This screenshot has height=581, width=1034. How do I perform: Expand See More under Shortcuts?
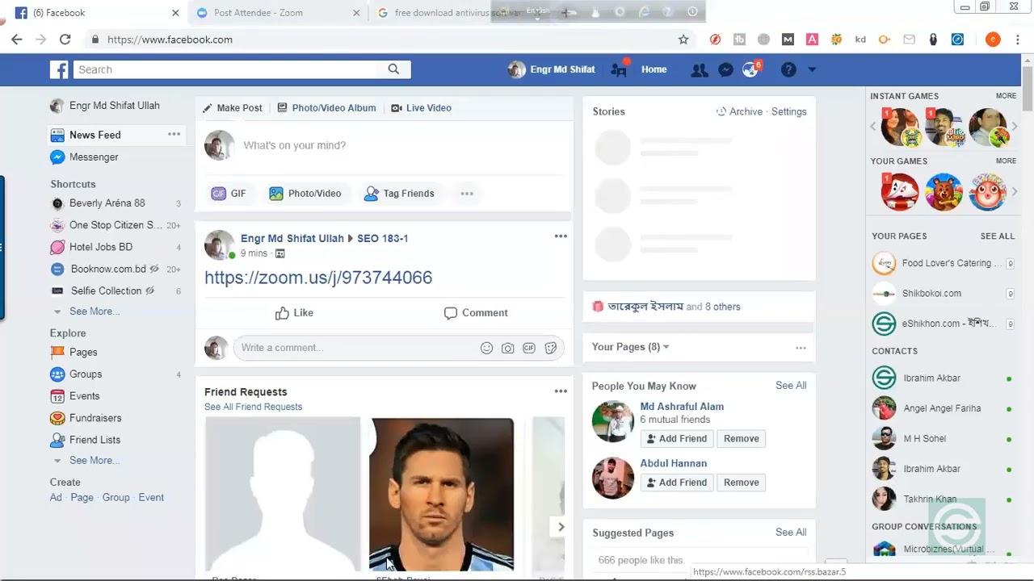94,311
